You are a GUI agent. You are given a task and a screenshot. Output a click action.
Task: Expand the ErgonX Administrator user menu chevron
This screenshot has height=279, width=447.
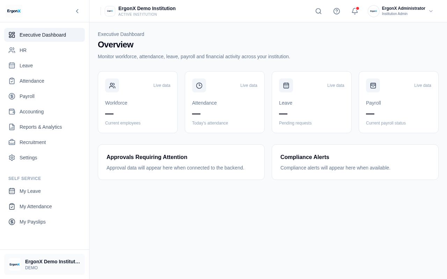click(x=431, y=11)
